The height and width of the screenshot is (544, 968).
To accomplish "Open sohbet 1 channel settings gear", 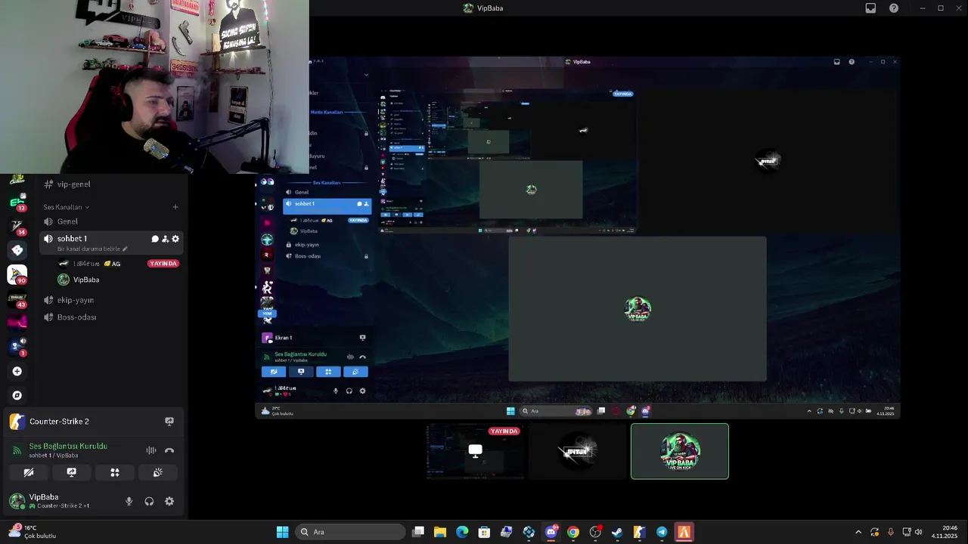I will coord(175,239).
